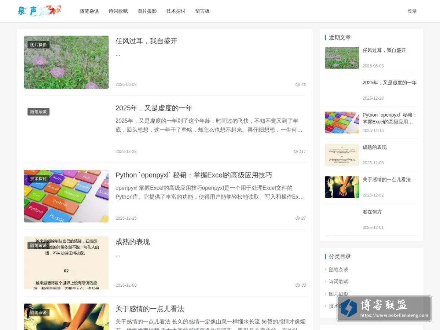Viewport: 440px width, 330px height.
Task: Open the 留言板 menu item
Action: (202, 11)
